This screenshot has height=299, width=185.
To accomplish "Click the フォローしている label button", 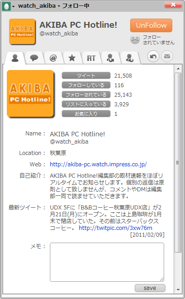I will coord(86,85).
